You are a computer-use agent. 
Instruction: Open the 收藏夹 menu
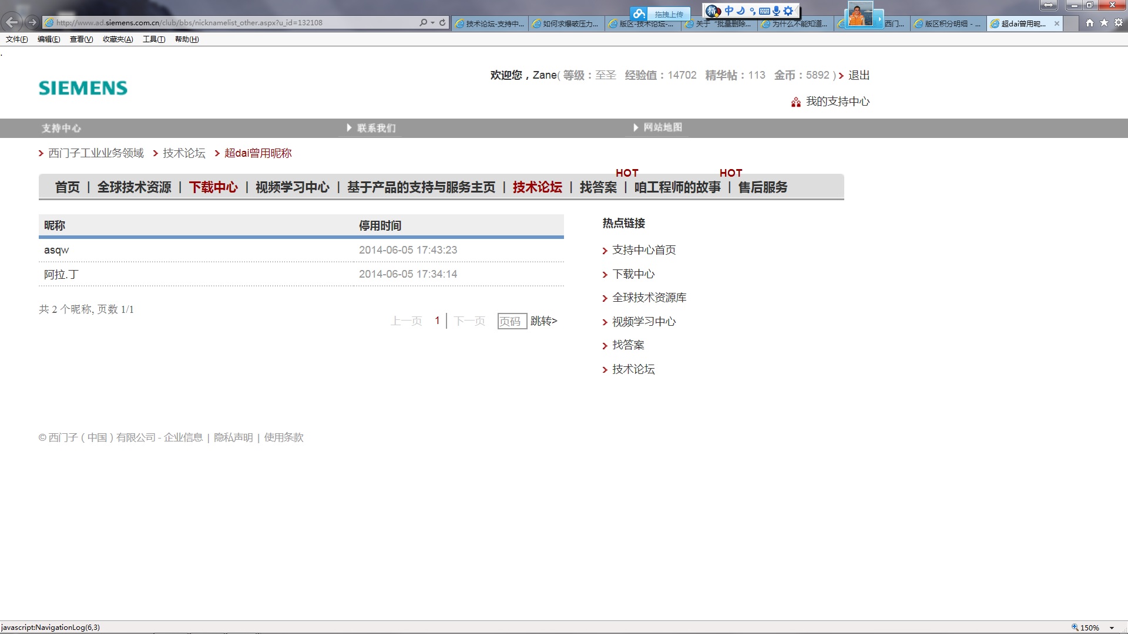pos(117,39)
